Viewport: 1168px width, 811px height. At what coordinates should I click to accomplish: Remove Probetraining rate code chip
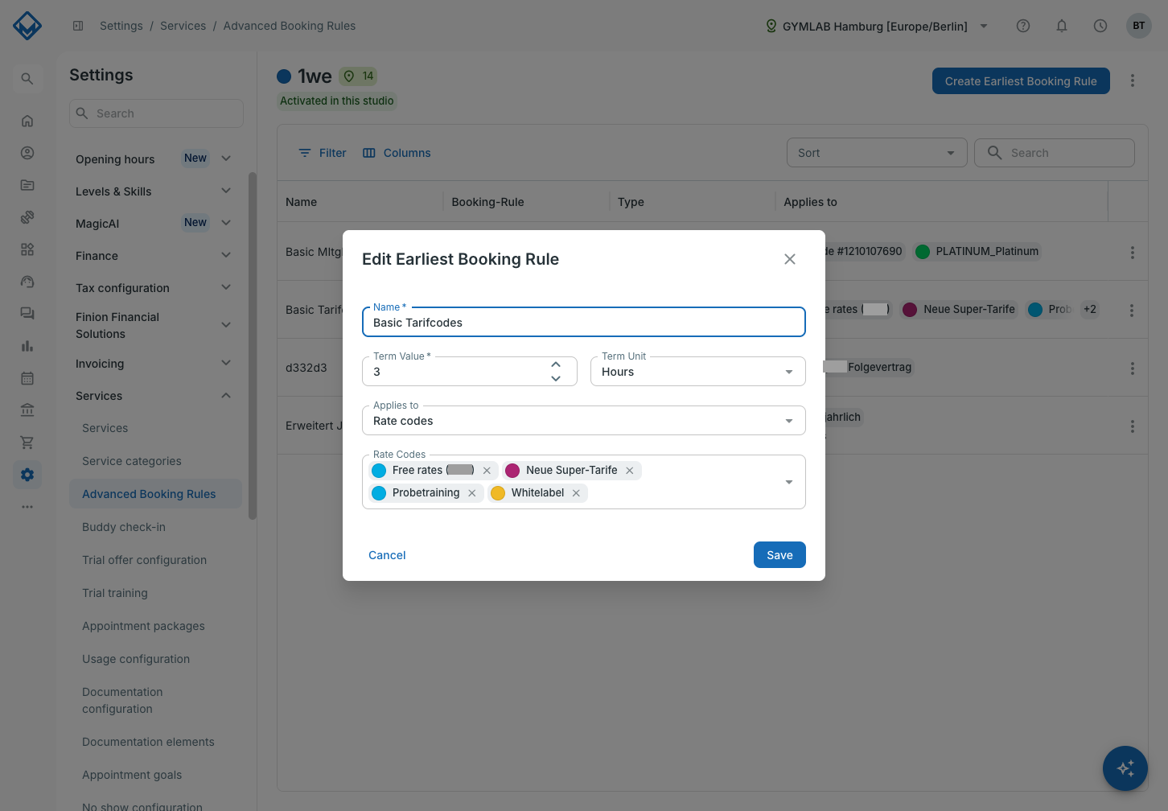tap(472, 493)
